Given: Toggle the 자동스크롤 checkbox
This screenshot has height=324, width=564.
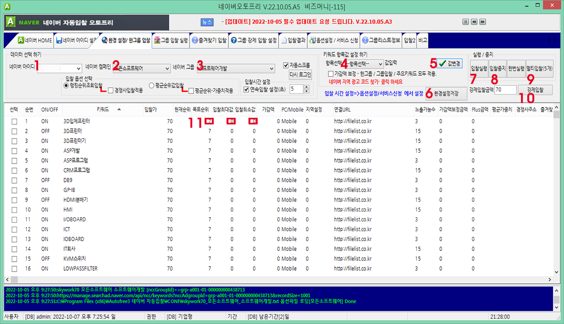Looking at the screenshot, I should click(286, 65).
